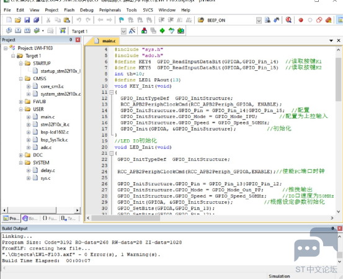Click the Build target icon
The width and height of the screenshot is (343, 279).
(x=18, y=30)
